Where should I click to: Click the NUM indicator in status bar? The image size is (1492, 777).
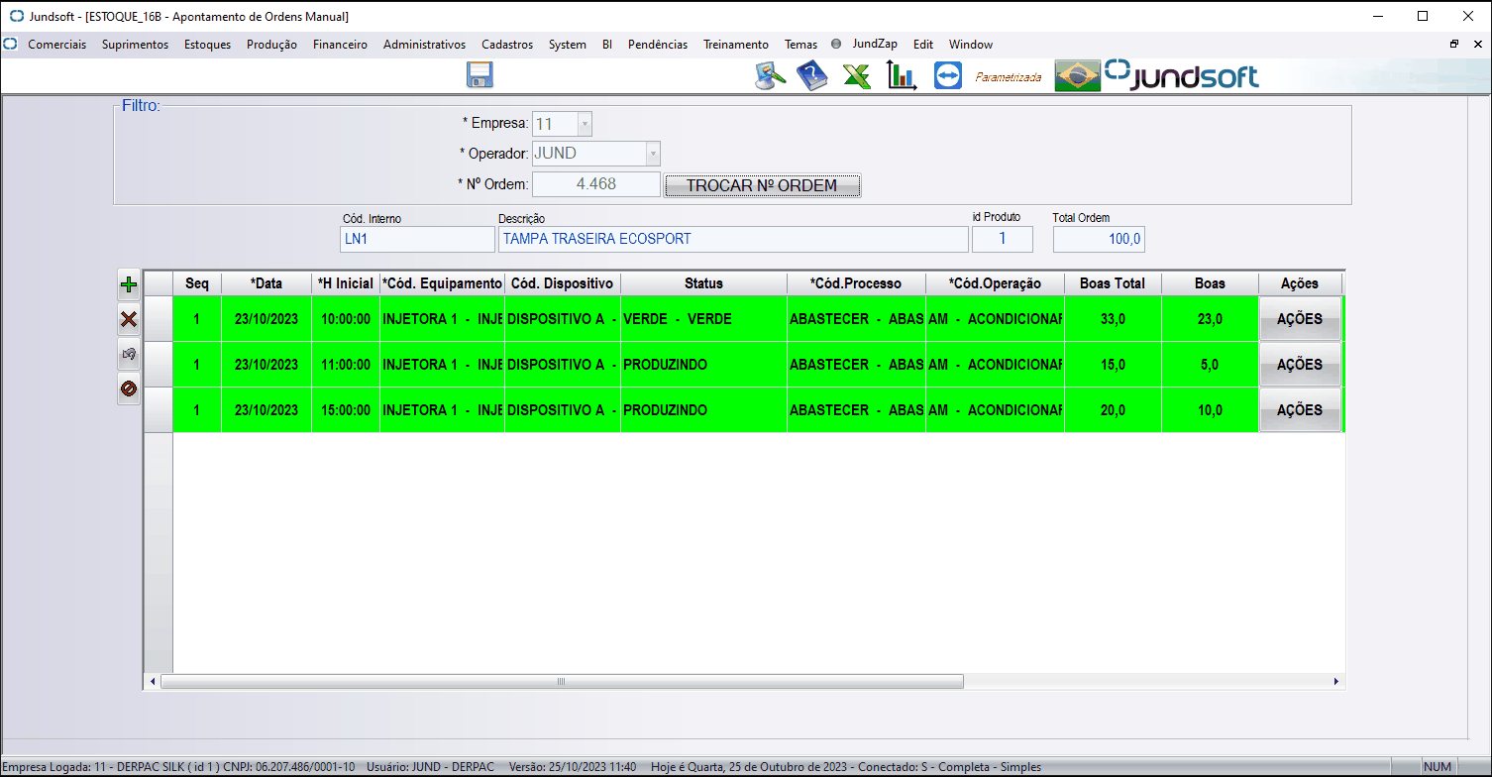(1438, 767)
